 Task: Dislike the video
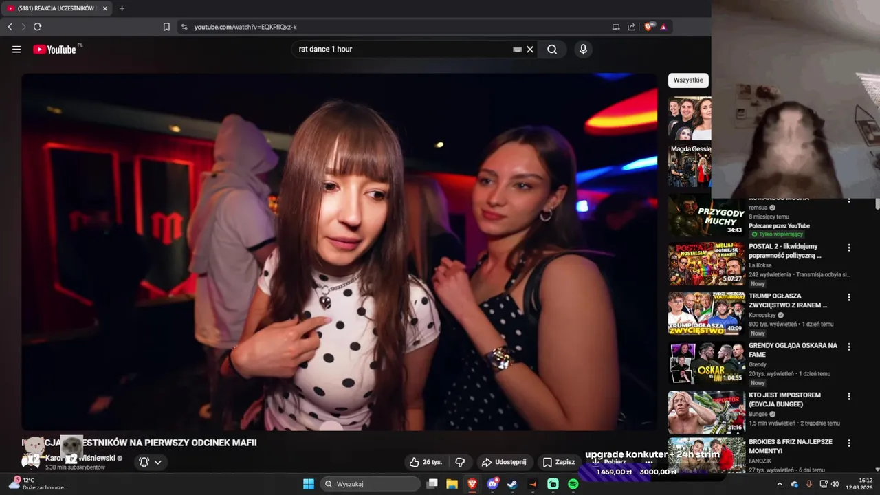coord(460,462)
